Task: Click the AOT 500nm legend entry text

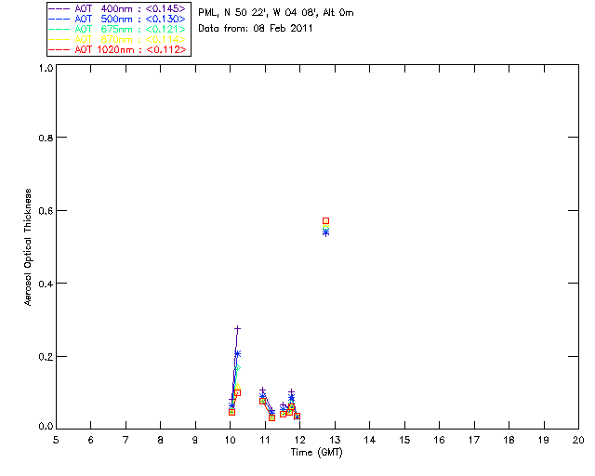Action: pyautogui.click(x=130, y=19)
